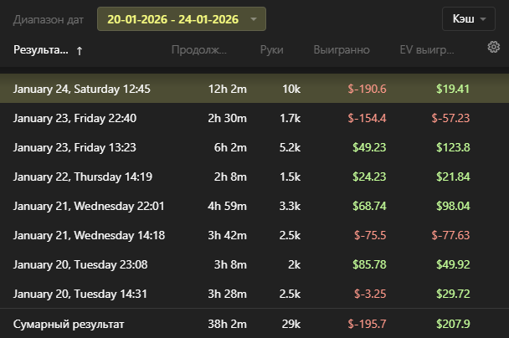Sort sessions by Руки column
Viewport: 509px width, 338px height.
pos(271,50)
